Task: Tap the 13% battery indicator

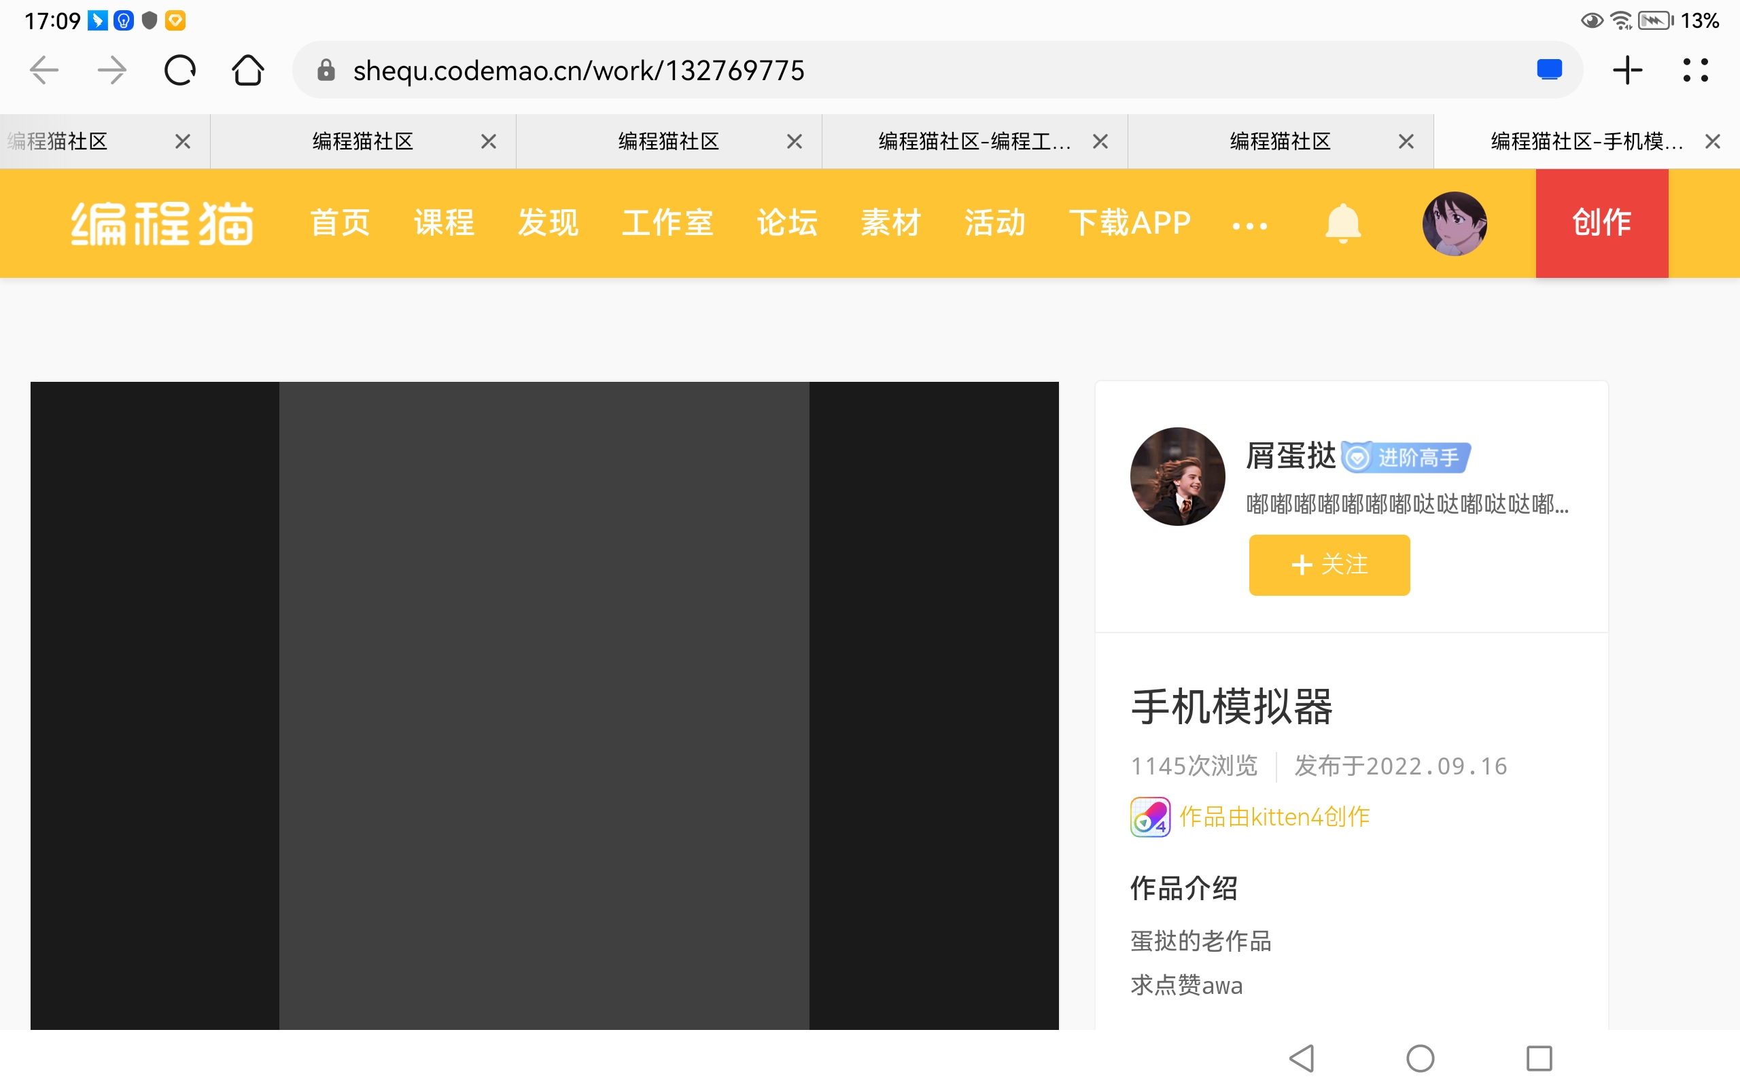Action: point(1679,21)
